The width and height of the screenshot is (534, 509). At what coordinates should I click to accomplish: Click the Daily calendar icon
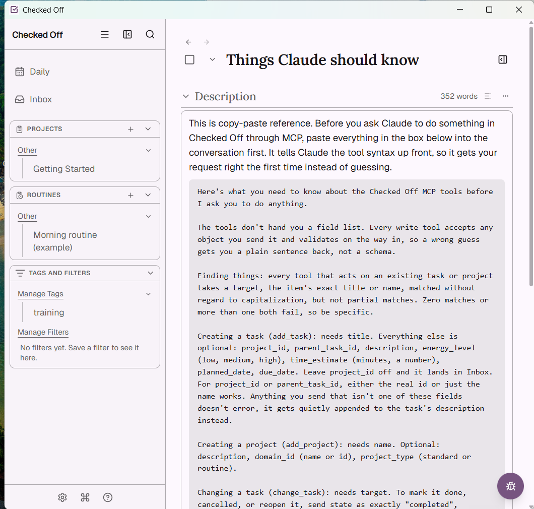20,72
